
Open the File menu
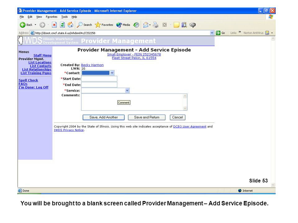click(x=22, y=17)
